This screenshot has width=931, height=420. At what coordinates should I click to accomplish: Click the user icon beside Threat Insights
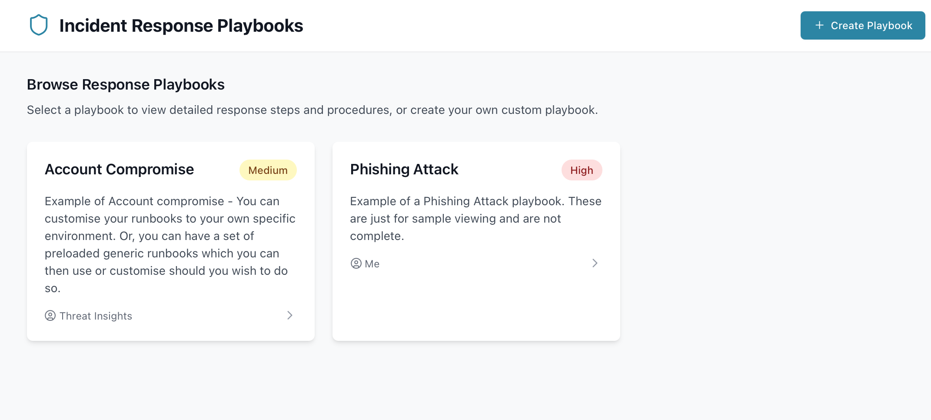click(x=50, y=316)
